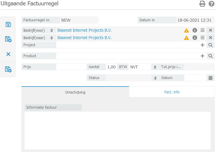Select the Omschrijving tab

(x=75, y=92)
